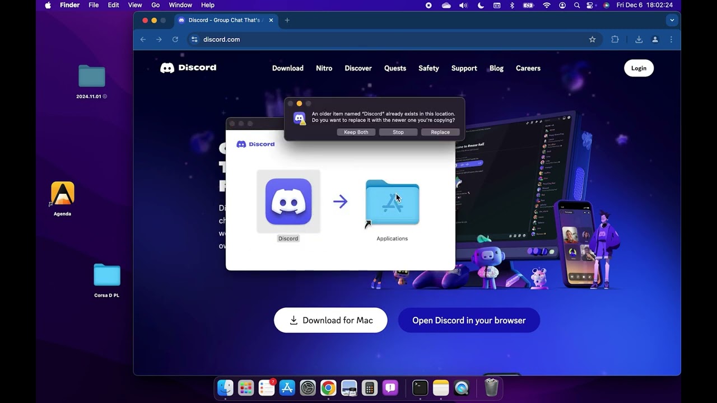Expand the Chrome tab search dropdown
This screenshot has width=717, height=403.
672,20
